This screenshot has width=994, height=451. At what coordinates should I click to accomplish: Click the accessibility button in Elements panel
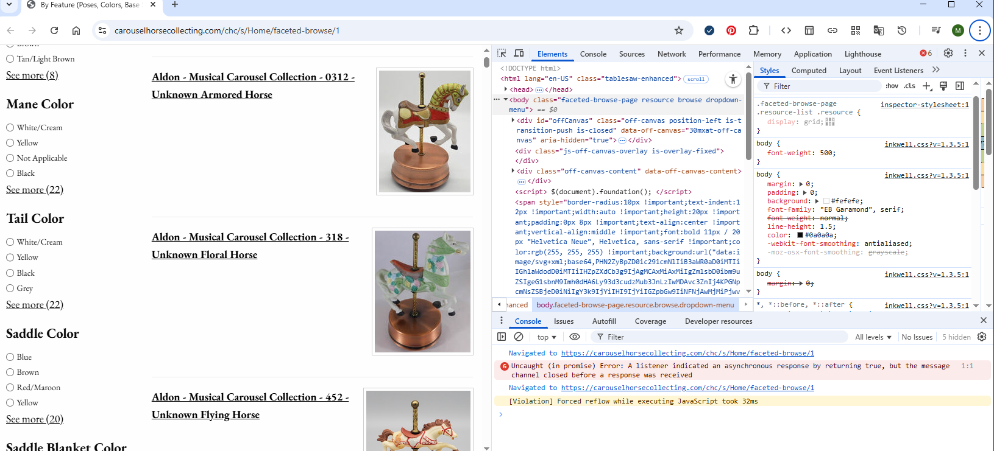tap(733, 79)
